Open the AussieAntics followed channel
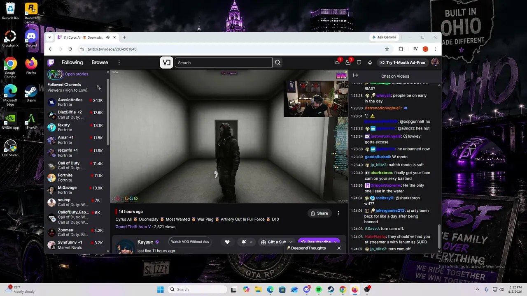The width and height of the screenshot is (527, 296). 77,102
